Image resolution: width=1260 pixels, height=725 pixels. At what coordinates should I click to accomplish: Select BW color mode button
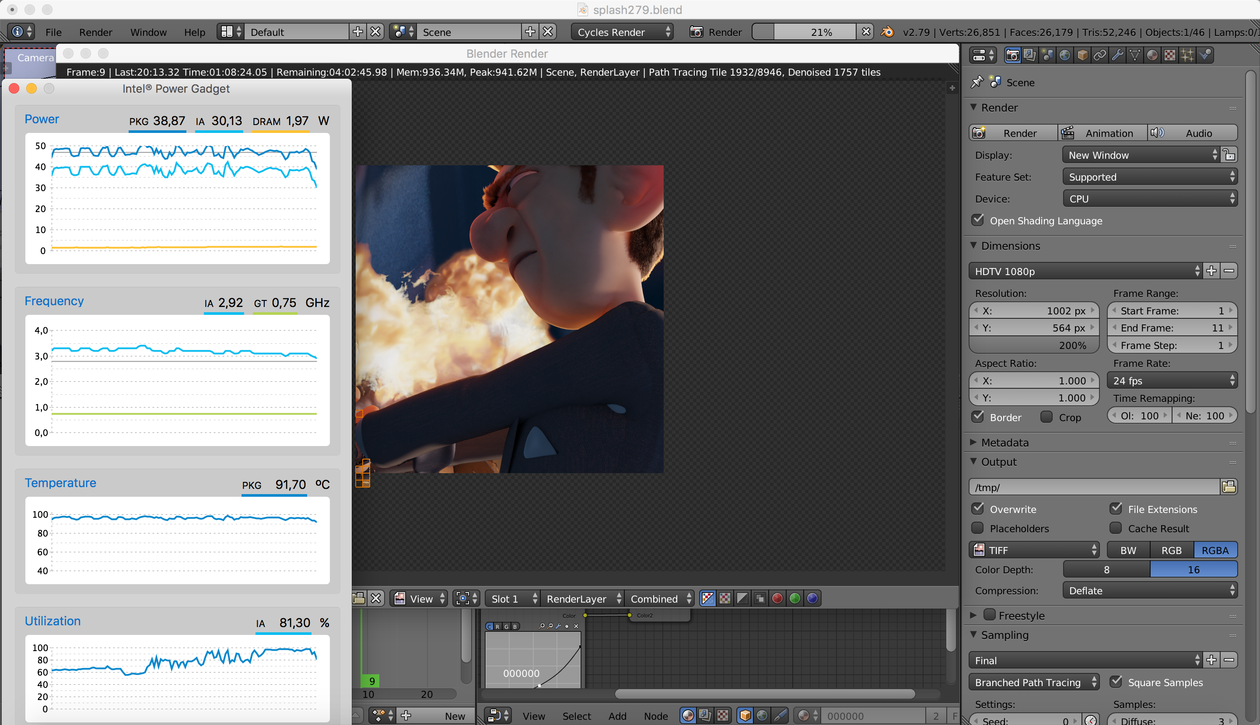1128,550
